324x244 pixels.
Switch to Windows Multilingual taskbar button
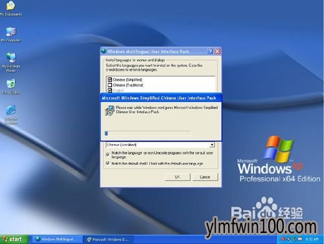tap(57, 239)
